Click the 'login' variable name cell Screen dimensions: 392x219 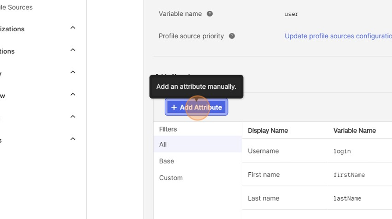pos(342,151)
